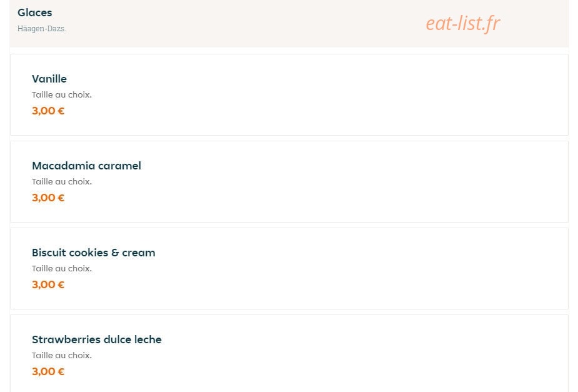Image resolution: width=578 pixels, height=392 pixels.
Task: Click the empty area of the Biscuit cookies card
Action: tap(332, 268)
